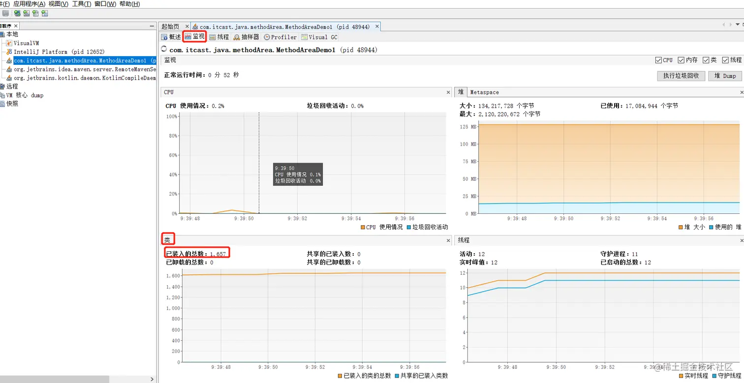Viewport: 744px width, 383px height.
Task: Click the last toolbar icon in the row
Action: point(45,13)
